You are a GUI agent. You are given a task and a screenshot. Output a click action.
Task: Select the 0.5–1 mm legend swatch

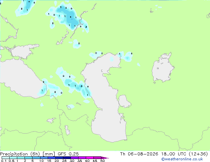13,158
